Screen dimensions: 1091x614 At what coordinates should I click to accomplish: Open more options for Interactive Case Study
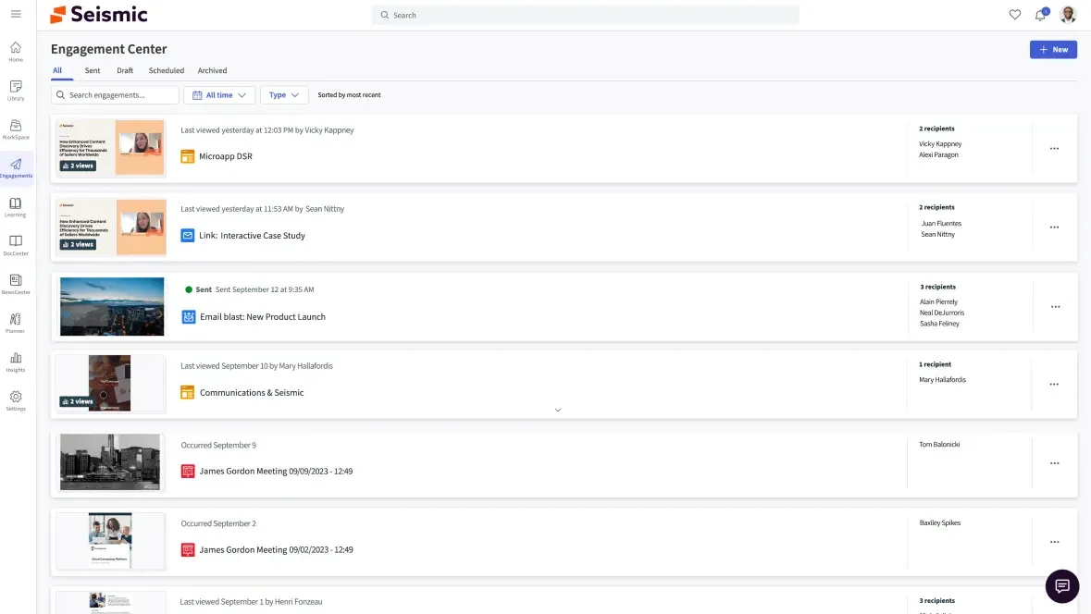click(x=1054, y=227)
